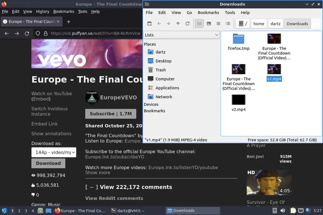Click Firefox forward button
323x215 pixels.
click(x=17, y=33)
